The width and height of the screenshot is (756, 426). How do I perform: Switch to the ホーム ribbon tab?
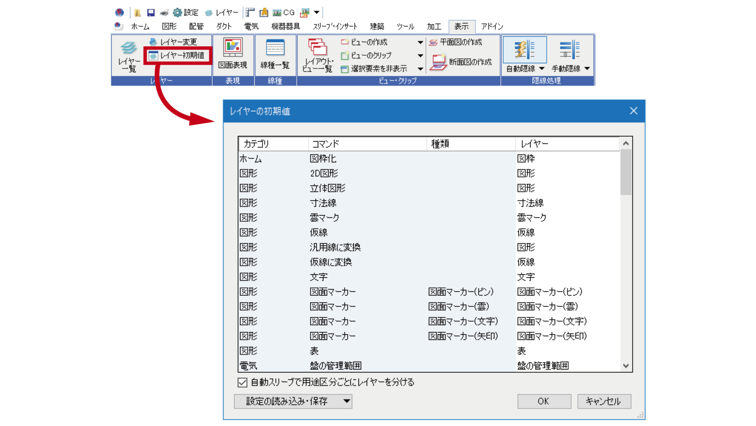[x=141, y=26]
